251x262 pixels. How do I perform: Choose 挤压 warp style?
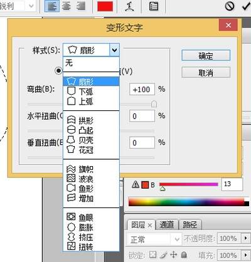click(91, 237)
